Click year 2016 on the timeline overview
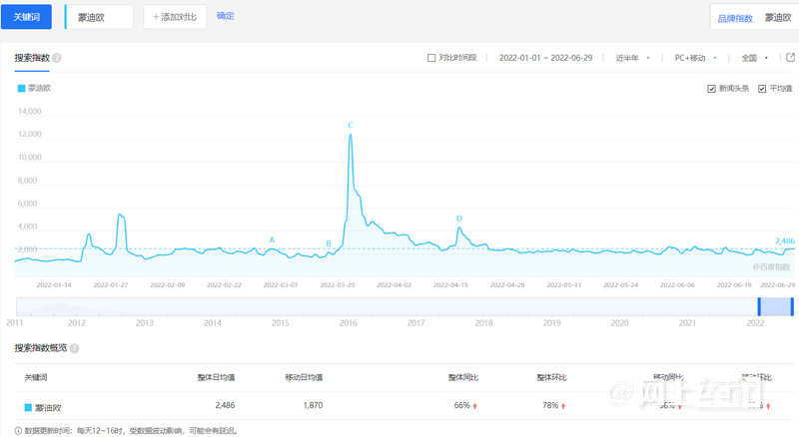The height and width of the screenshot is (437, 799). pyautogui.click(x=348, y=323)
